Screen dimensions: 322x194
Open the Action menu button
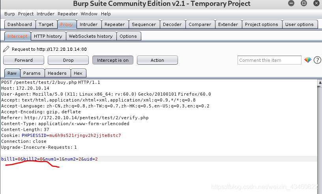[157, 60]
